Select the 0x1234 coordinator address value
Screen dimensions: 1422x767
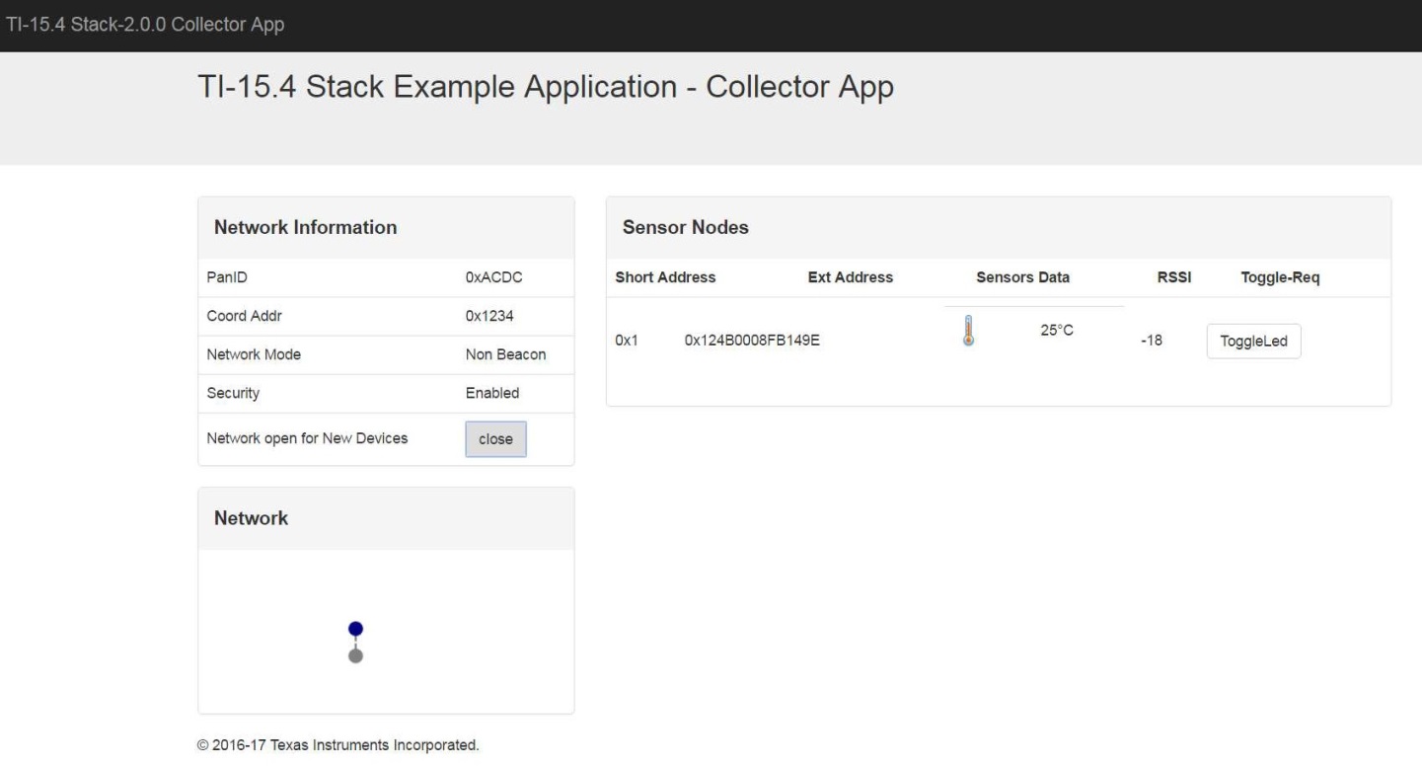[x=489, y=317]
